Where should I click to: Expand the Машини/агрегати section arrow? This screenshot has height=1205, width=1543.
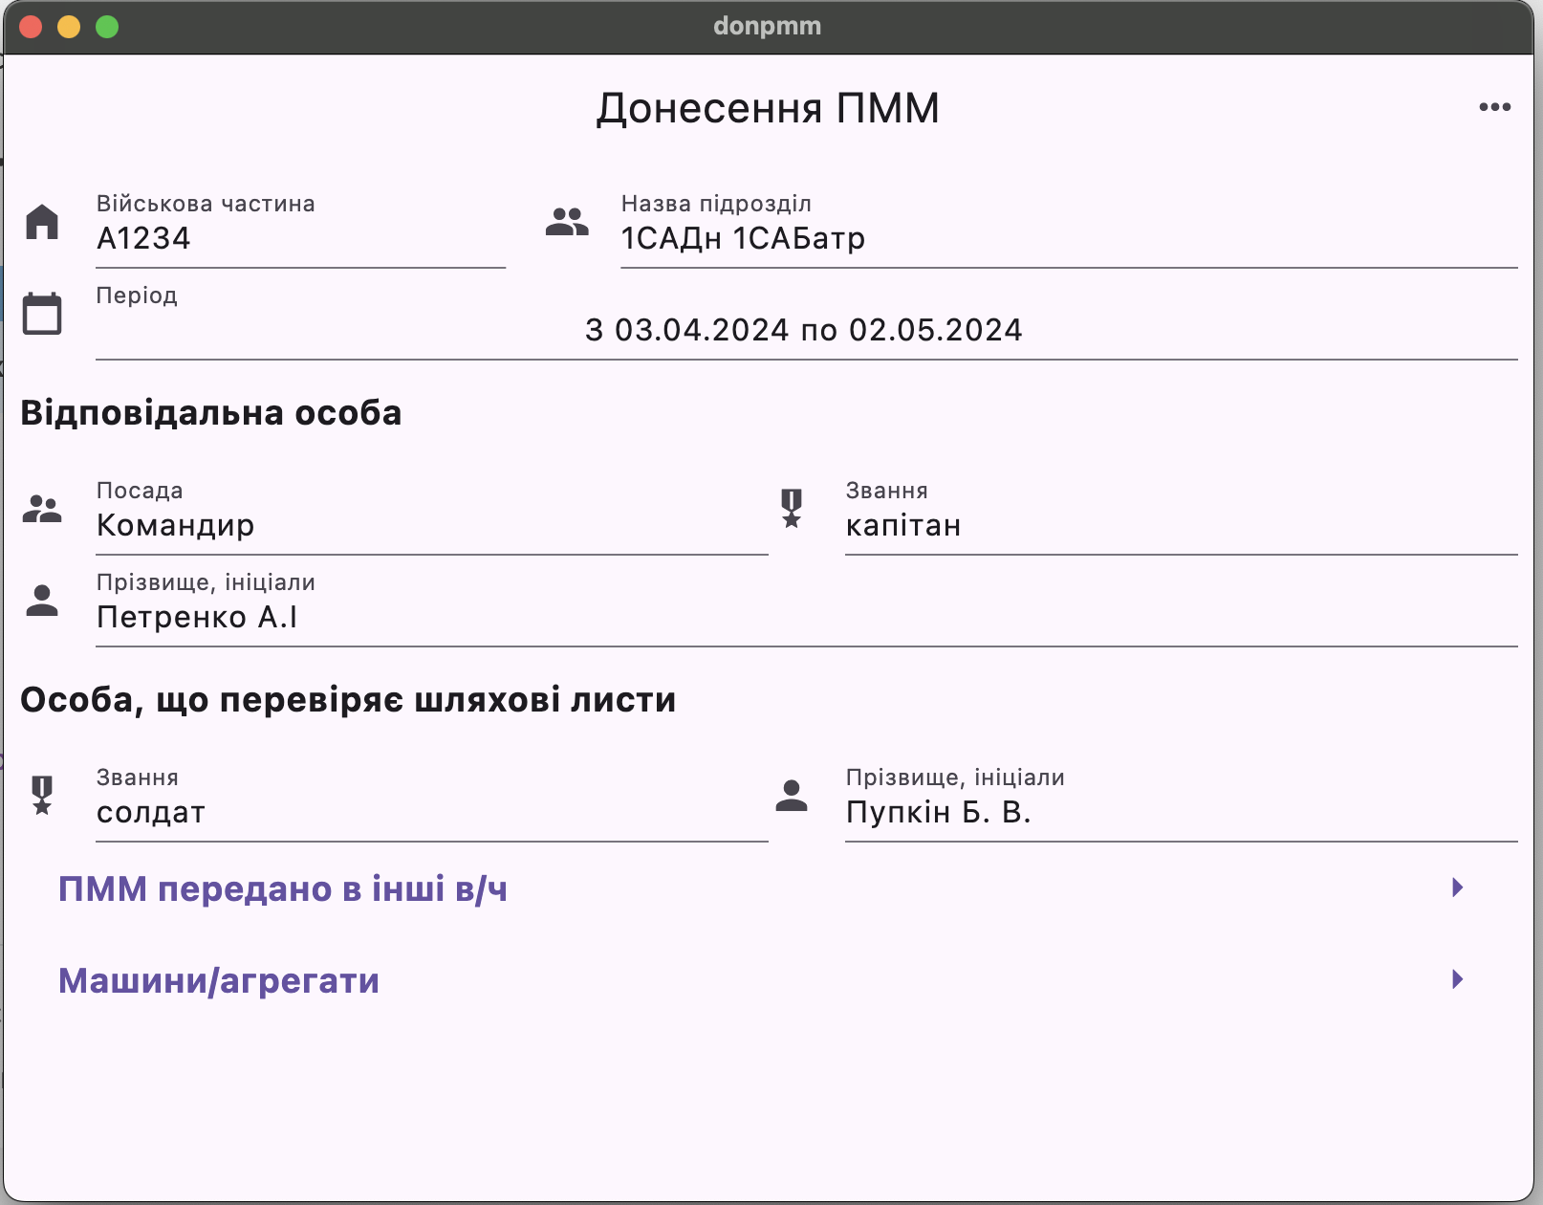(x=1457, y=979)
